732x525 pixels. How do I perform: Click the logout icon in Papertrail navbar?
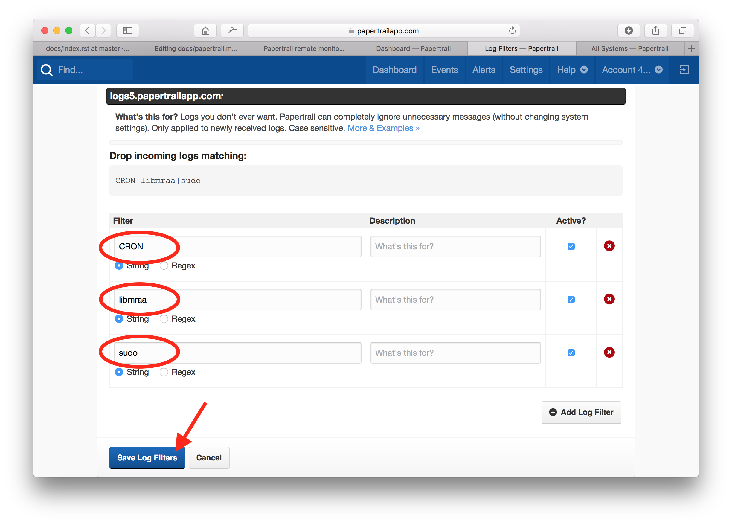click(684, 70)
